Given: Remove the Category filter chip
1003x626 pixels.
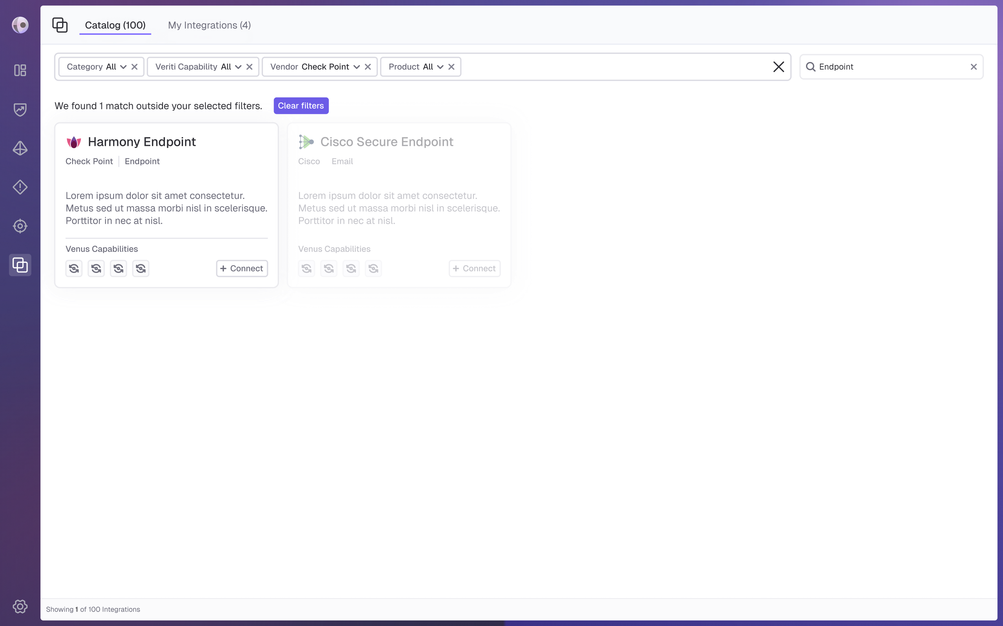Looking at the screenshot, I should 134,67.
